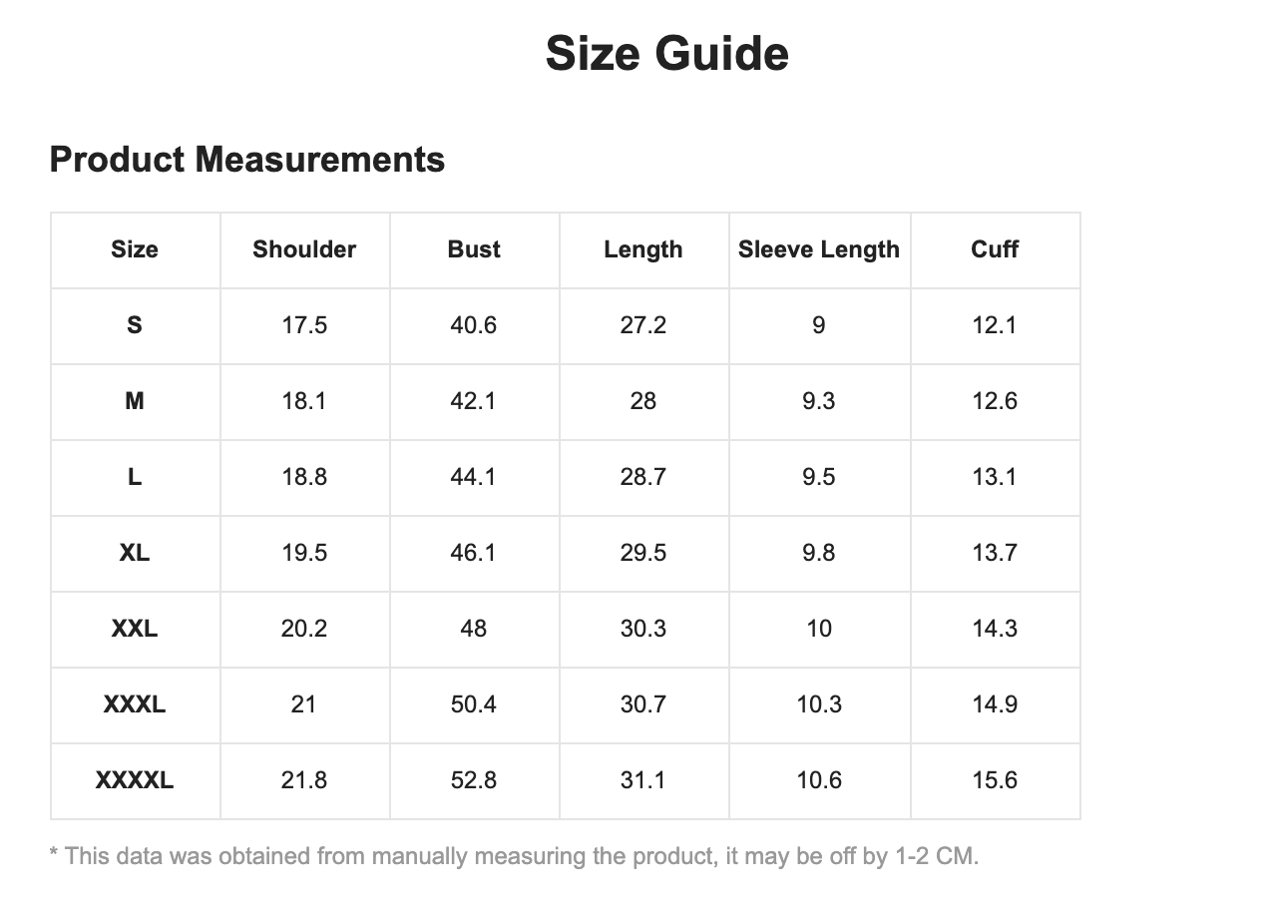Image resolution: width=1269 pixels, height=924 pixels.
Task: Click the Product Measurements subheading
Action: (247, 159)
